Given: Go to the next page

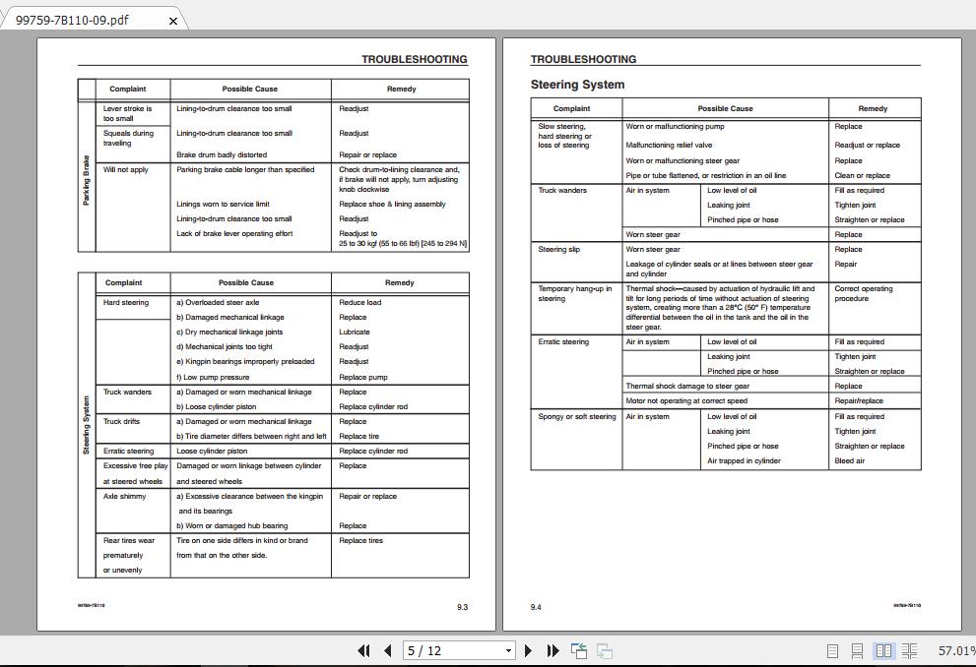Looking at the screenshot, I should click(529, 651).
